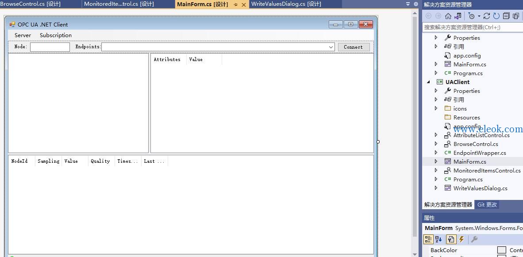
Task: Switch views with the Visual Studio solution icon
Action: [x=458, y=16]
